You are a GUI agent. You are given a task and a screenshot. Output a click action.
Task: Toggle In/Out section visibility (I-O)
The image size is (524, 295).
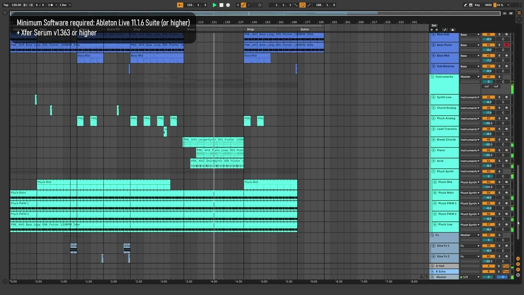coord(518,259)
